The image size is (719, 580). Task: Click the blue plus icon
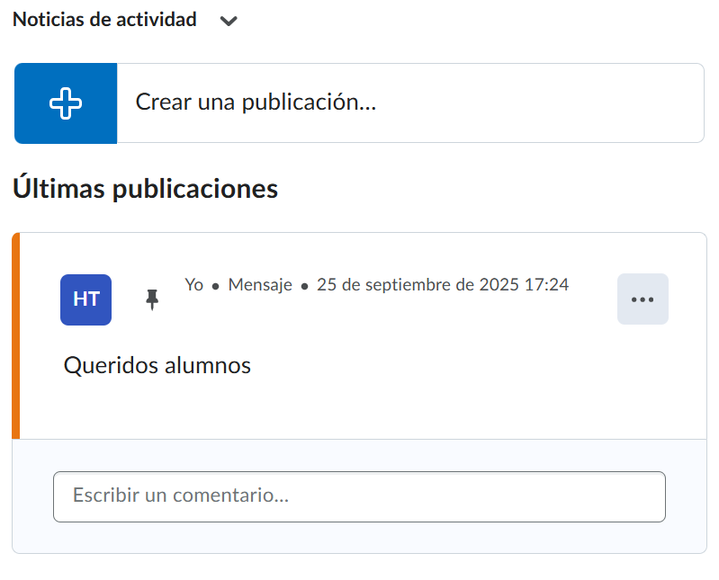(66, 103)
